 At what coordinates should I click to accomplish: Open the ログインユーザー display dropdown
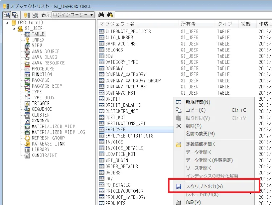coord(73,15)
